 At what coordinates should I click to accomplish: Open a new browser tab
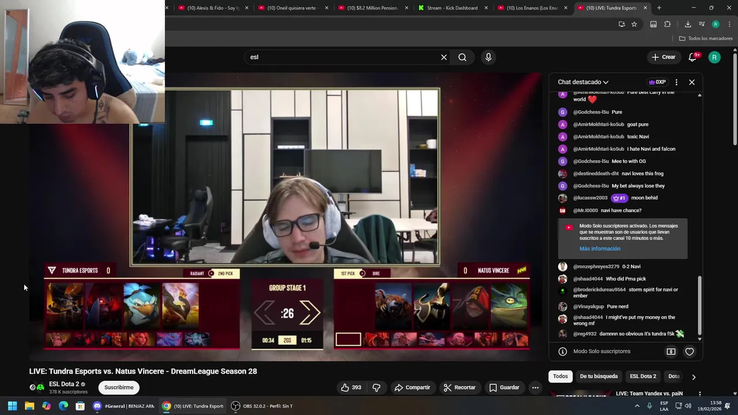(x=659, y=8)
